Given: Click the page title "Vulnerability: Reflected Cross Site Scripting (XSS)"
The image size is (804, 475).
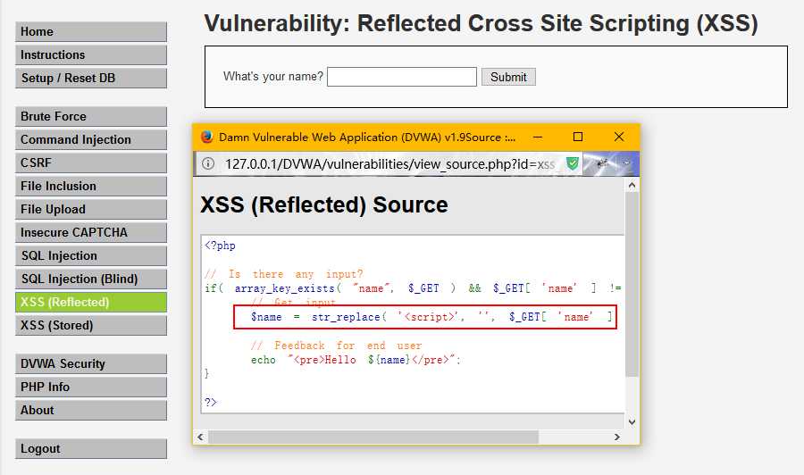Looking at the screenshot, I should click(x=481, y=23).
